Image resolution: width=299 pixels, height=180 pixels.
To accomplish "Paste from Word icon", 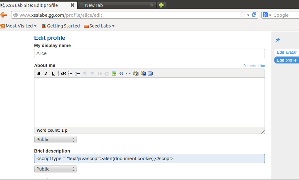I will pos(143,74).
